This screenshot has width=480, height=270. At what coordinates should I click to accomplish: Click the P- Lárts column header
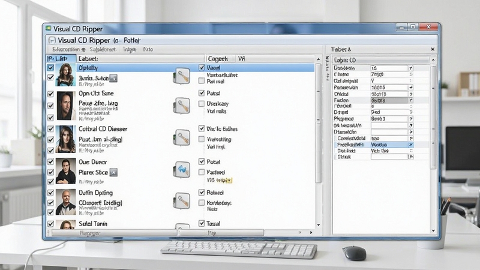pos(61,58)
